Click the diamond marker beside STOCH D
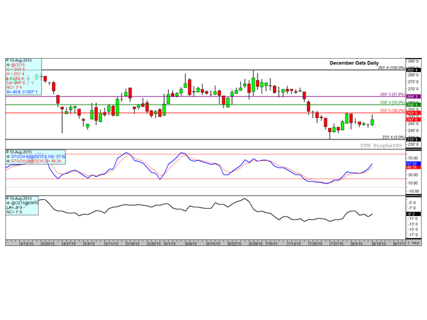The height and width of the screenshot is (320, 427). (x=8, y=161)
